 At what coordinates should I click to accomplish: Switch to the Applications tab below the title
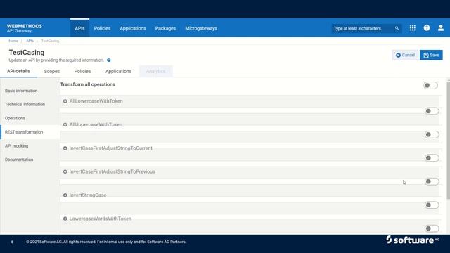click(118, 72)
